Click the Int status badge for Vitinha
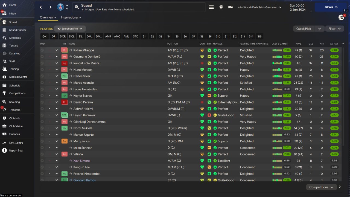The height and width of the screenshot is (197, 350). [64, 154]
